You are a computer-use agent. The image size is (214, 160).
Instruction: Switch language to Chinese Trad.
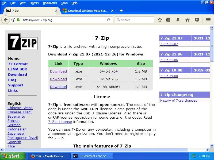tap(20, 112)
